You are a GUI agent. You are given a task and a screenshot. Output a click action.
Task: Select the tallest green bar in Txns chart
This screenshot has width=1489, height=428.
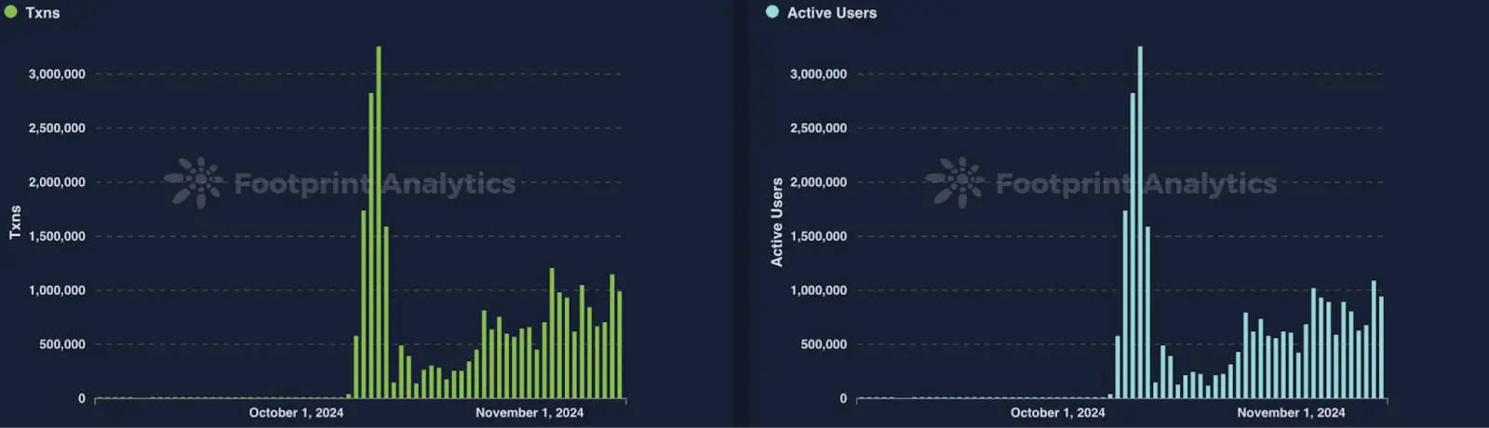point(379,223)
